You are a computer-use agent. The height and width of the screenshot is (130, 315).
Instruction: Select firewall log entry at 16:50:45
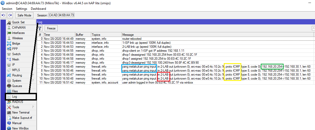(176, 67)
